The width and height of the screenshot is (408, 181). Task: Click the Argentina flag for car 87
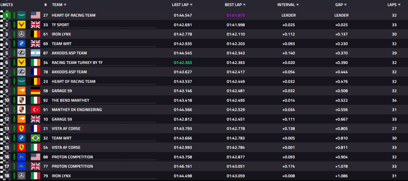pyautogui.click(x=35, y=53)
